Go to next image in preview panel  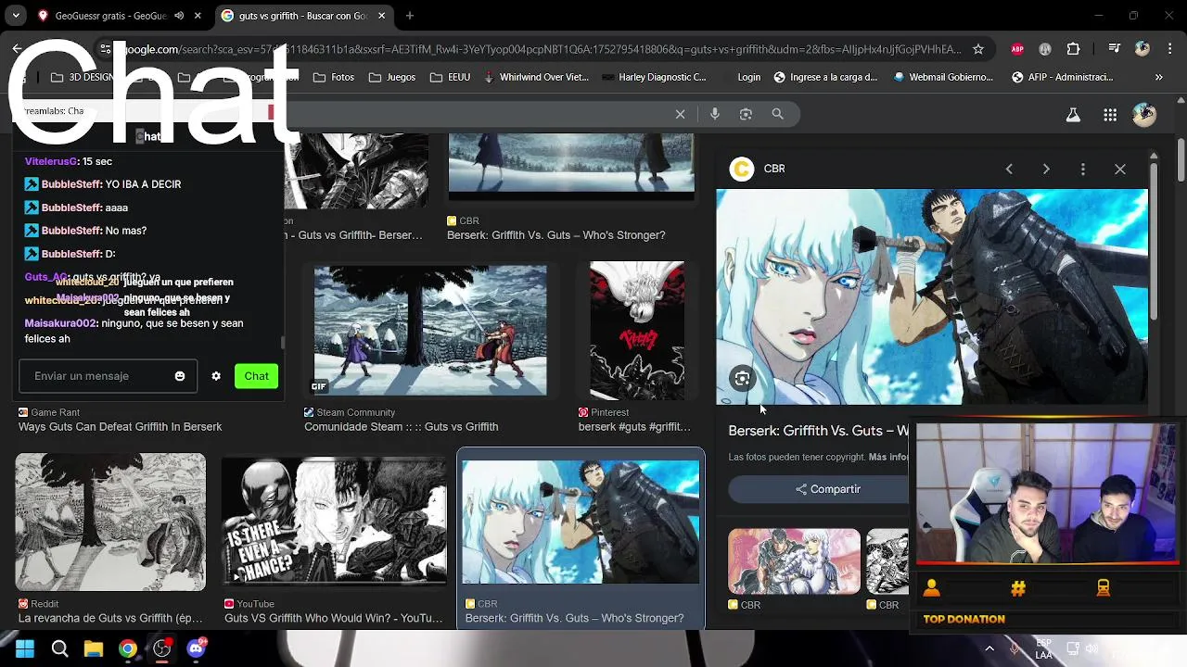(x=1046, y=169)
